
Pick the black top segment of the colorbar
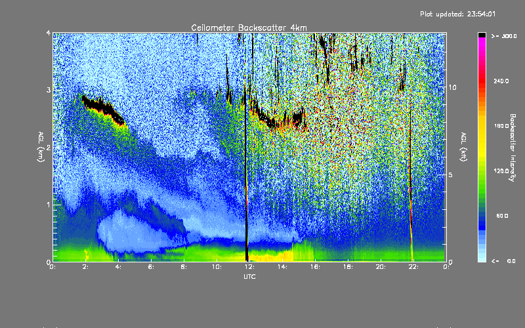pyautogui.click(x=482, y=35)
